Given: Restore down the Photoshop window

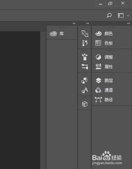Looking at the screenshot, I should [x=110, y=3].
